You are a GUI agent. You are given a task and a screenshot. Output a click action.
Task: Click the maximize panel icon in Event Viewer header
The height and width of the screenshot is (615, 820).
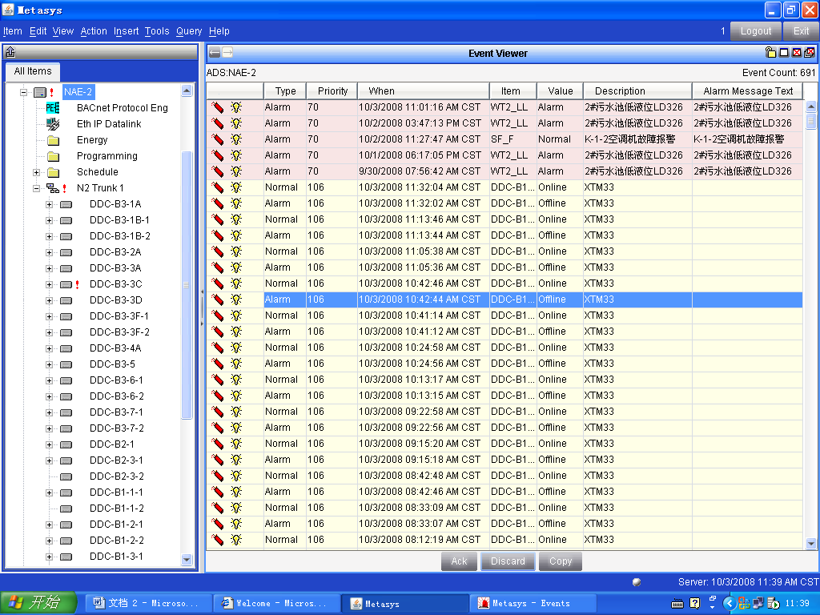[783, 53]
